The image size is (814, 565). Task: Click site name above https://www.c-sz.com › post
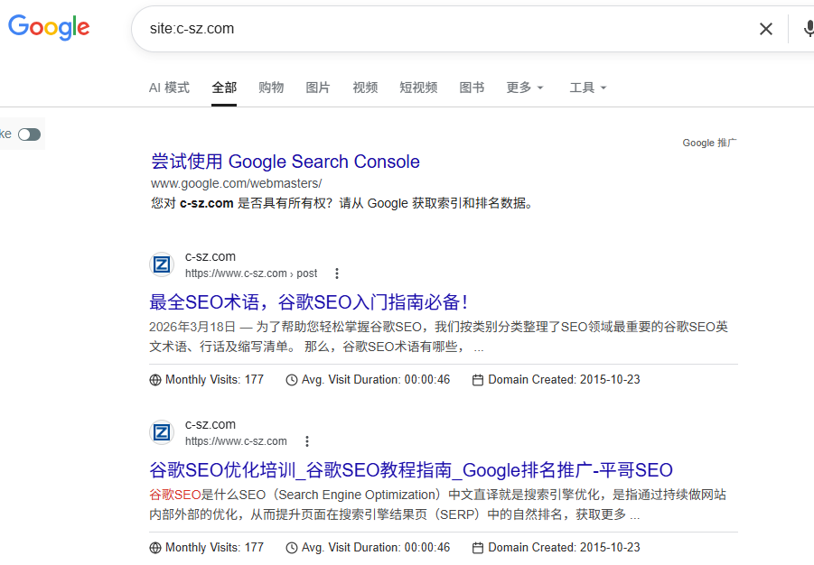pos(211,256)
